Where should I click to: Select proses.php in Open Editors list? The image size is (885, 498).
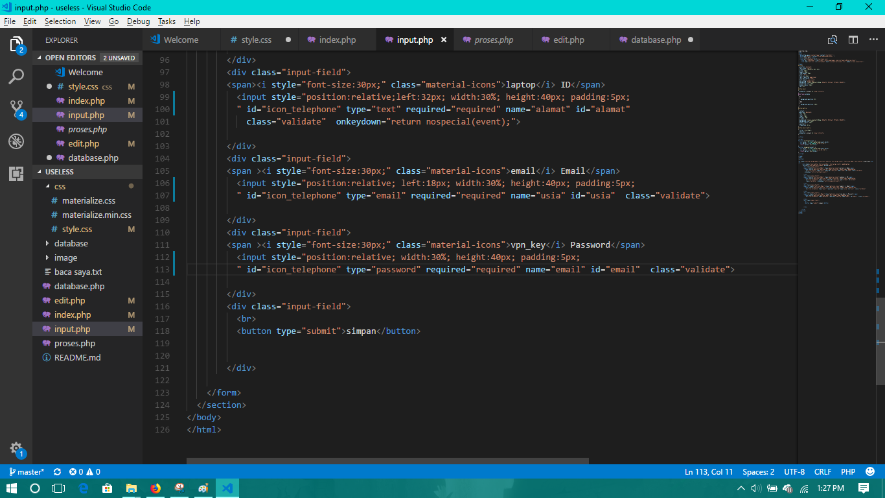tap(87, 129)
